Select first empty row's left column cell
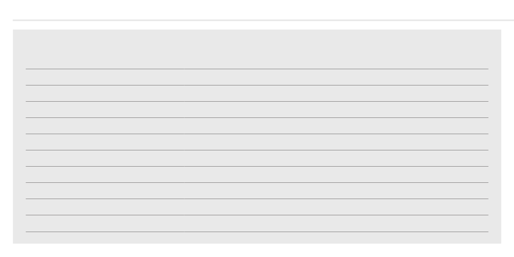Screen dimensions: 514x257 coord(105,77)
